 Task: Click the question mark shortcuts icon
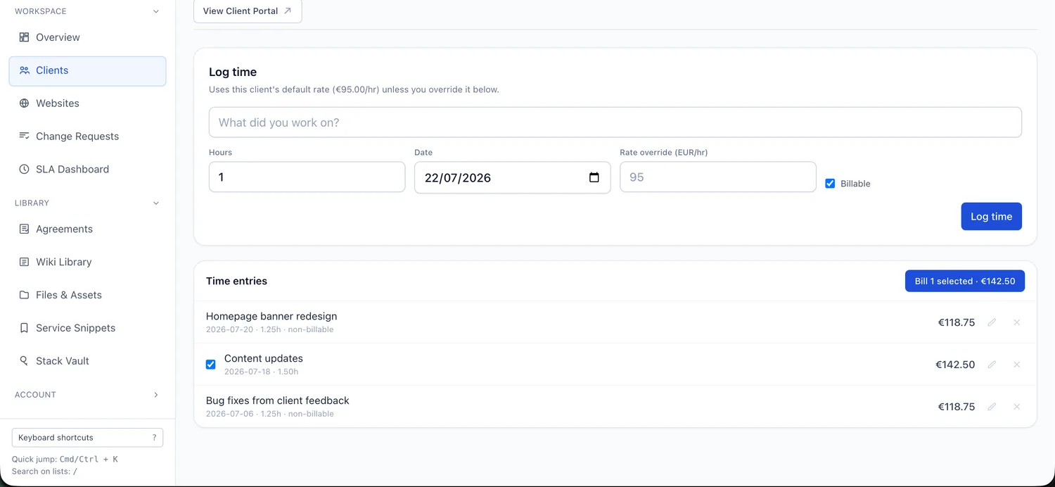point(154,438)
